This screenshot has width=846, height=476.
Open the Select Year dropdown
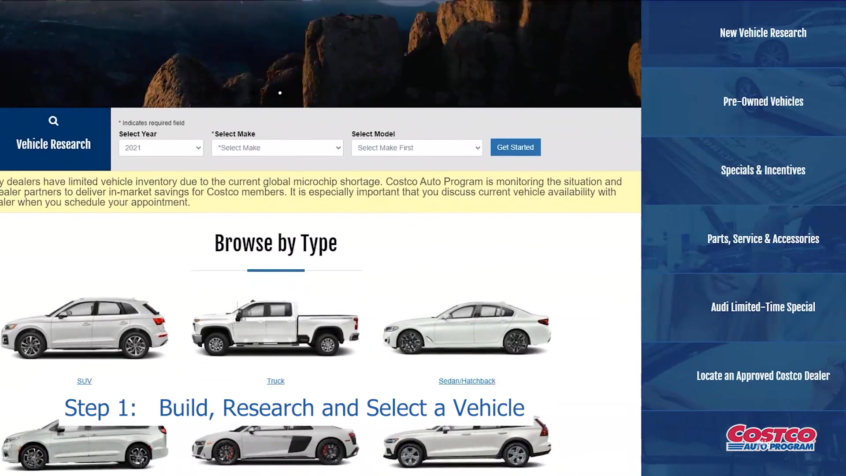coord(161,148)
